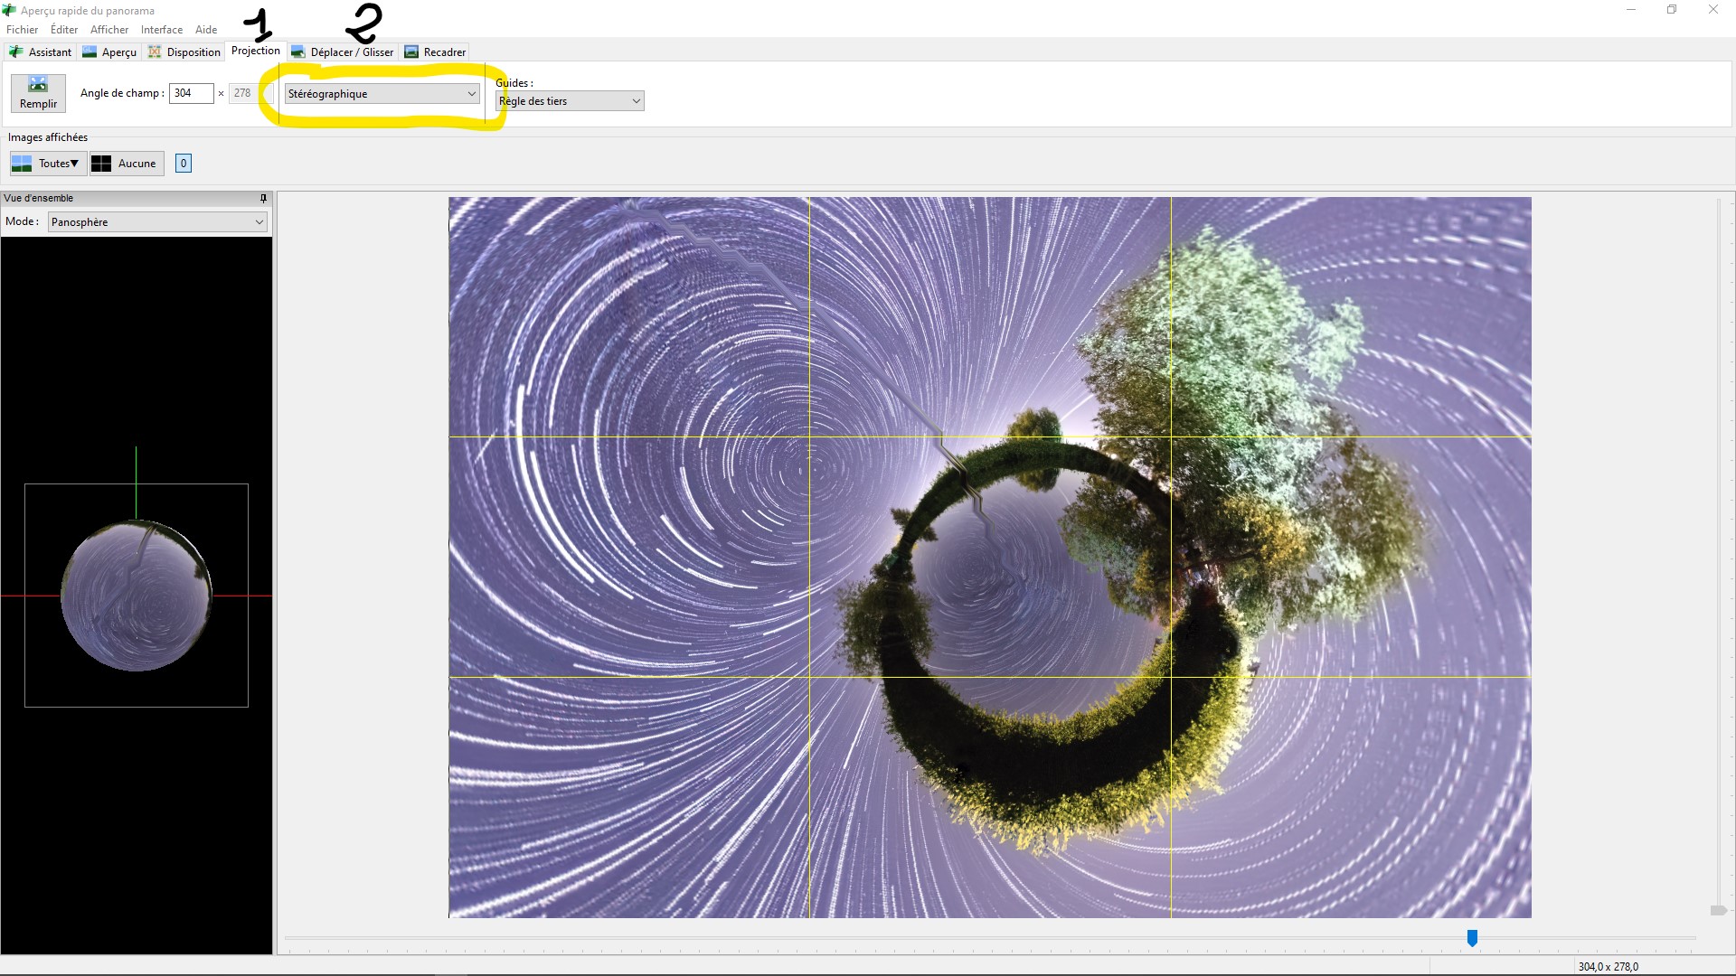Open the Fichier menu

pos(22,30)
